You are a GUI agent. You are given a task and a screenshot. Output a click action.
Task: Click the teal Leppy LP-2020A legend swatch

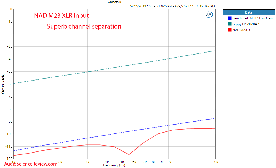pyautogui.click(x=230, y=24)
